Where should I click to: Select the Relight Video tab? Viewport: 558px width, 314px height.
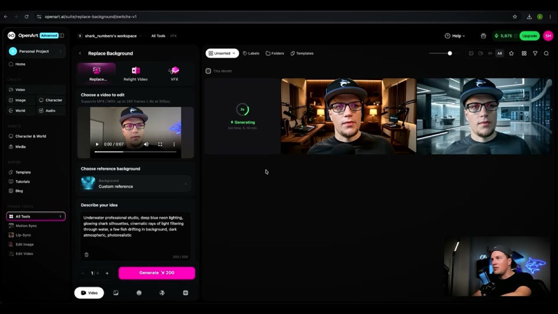(136, 74)
